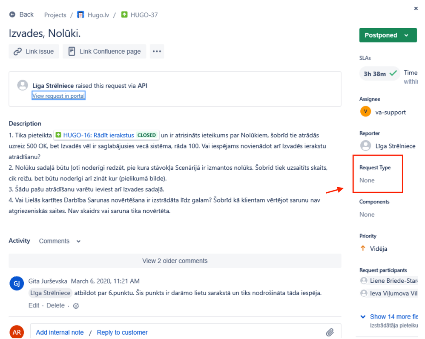This screenshot has width=425, height=339.
Task: Open the HUGO-37 breadcrumb link
Action: [x=144, y=15]
